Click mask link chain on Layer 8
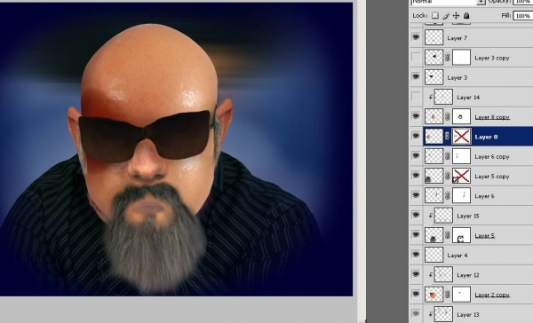The width and height of the screenshot is (533, 323). click(x=448, y=136)
